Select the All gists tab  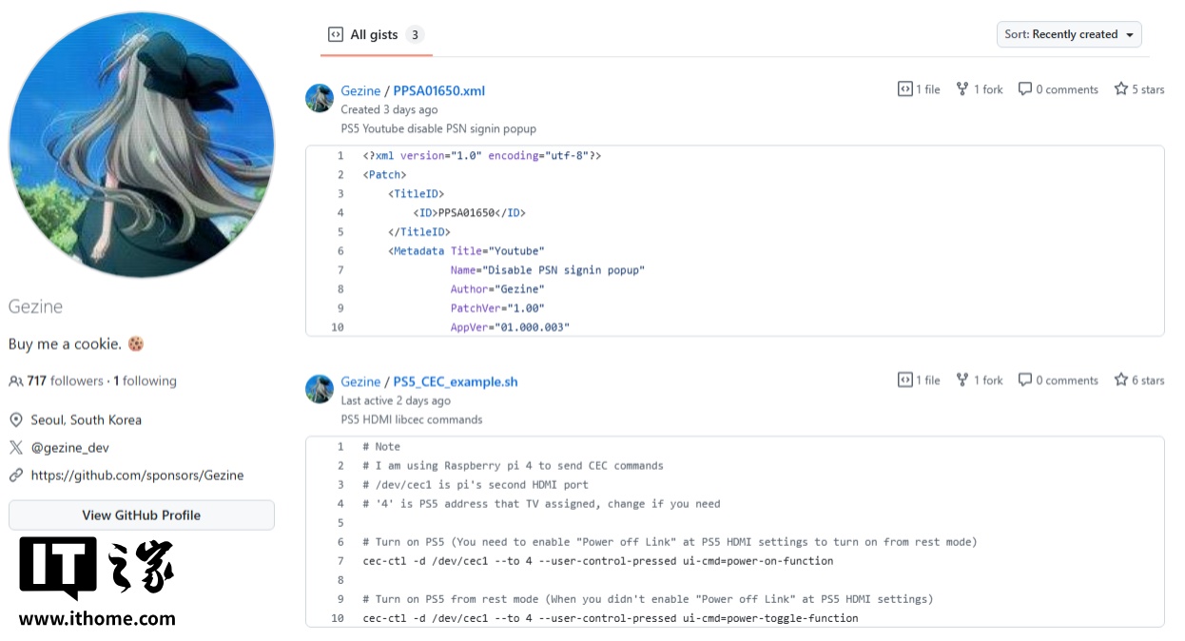(374, 35)
